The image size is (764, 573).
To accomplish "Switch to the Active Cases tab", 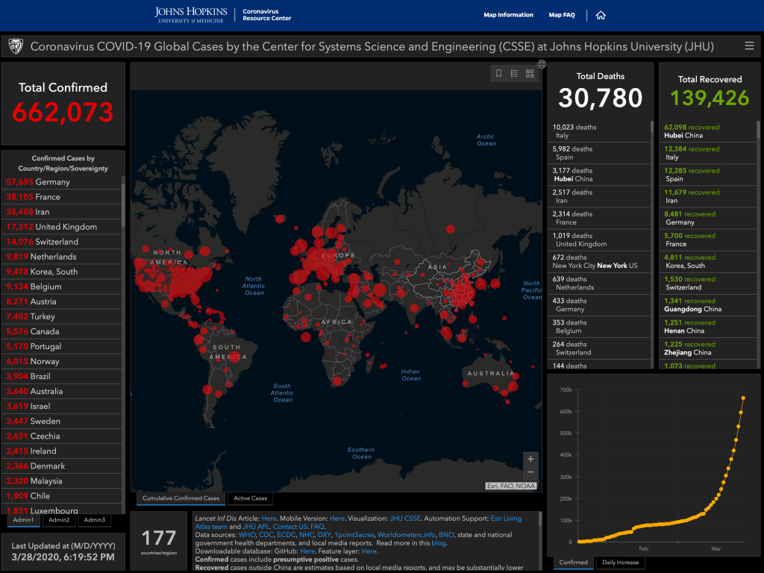I will 250,498.
